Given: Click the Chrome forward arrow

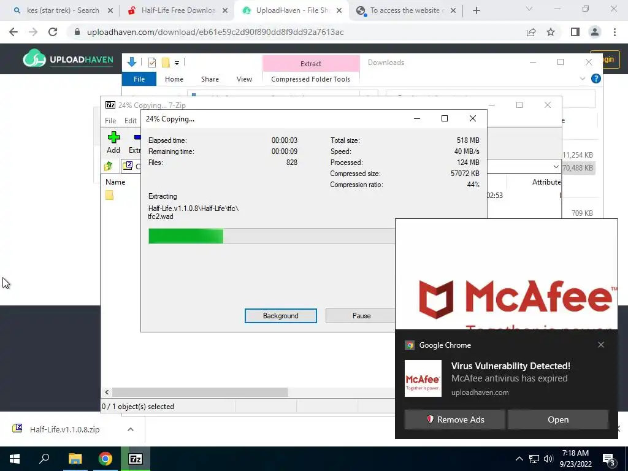Looking at the screenshot, I should tap(33, 32).
